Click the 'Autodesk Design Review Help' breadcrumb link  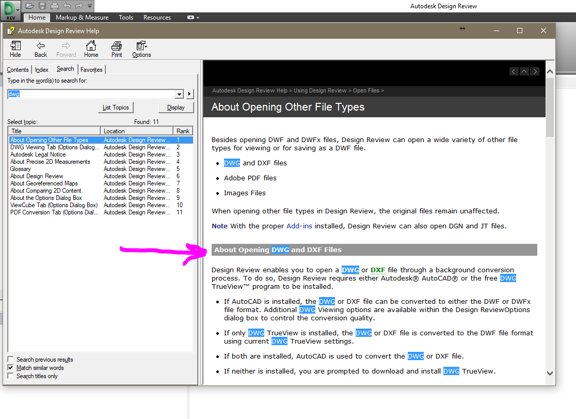coord(250,90)
